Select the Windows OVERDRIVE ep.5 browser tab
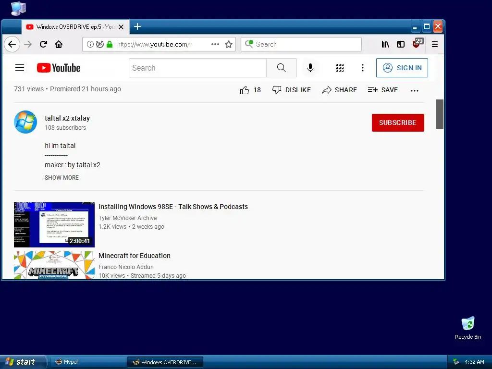Image resolution: width=492 pixels, height=369 pixels. click(x=74, y=27)
